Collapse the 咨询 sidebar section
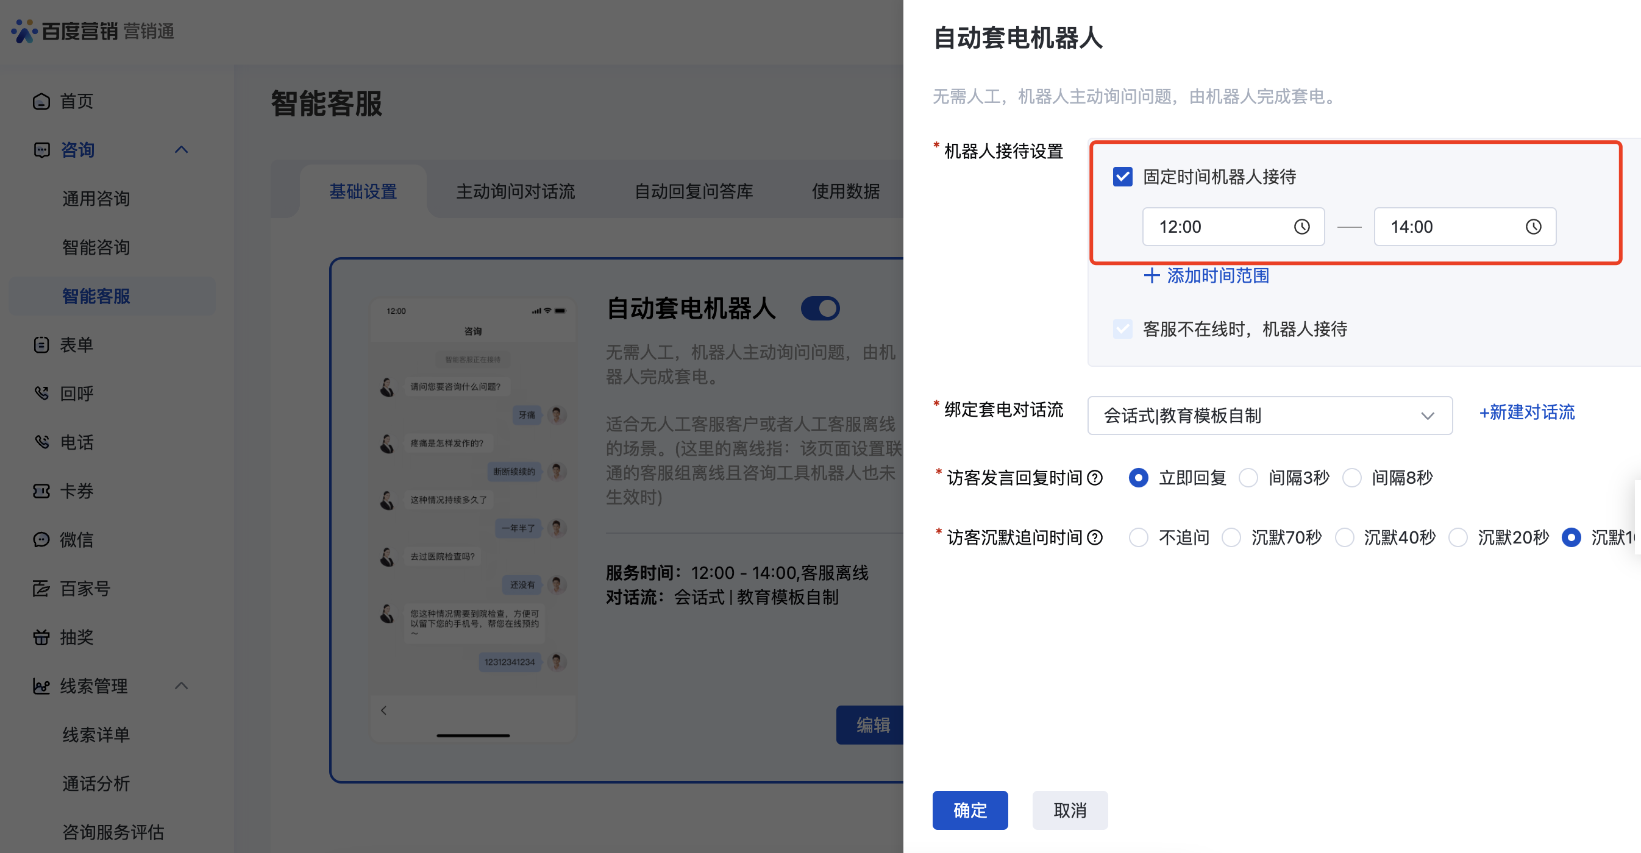Image resolution: width=1641 pixels, height=853 pixels. point(182,150)
